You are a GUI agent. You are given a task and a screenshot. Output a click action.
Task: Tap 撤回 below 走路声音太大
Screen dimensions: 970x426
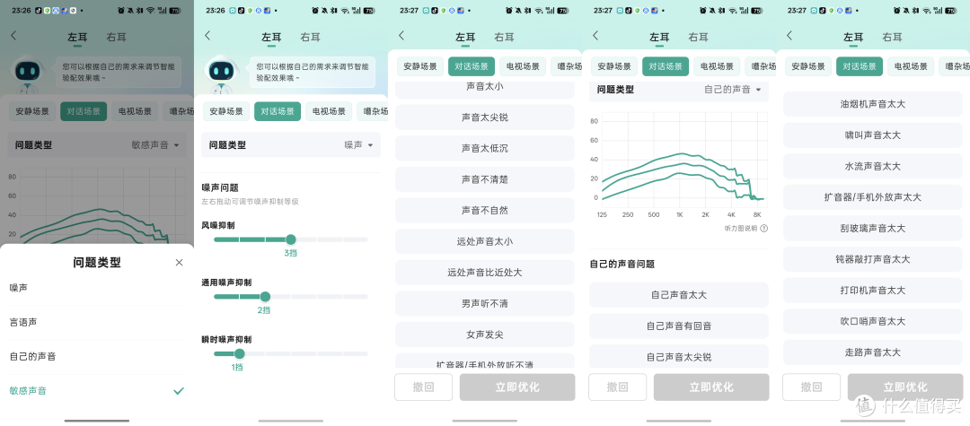tap(811, 387)
